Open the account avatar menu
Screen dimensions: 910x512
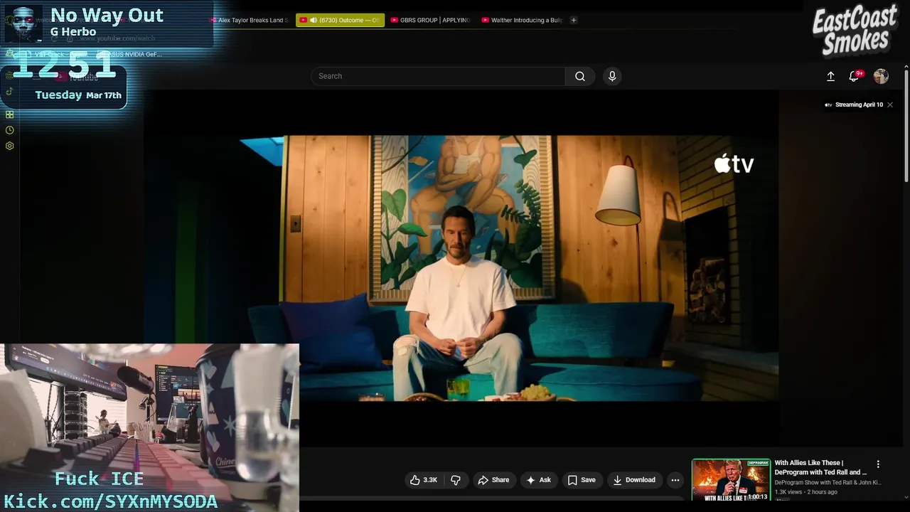(x=881, y=76)
